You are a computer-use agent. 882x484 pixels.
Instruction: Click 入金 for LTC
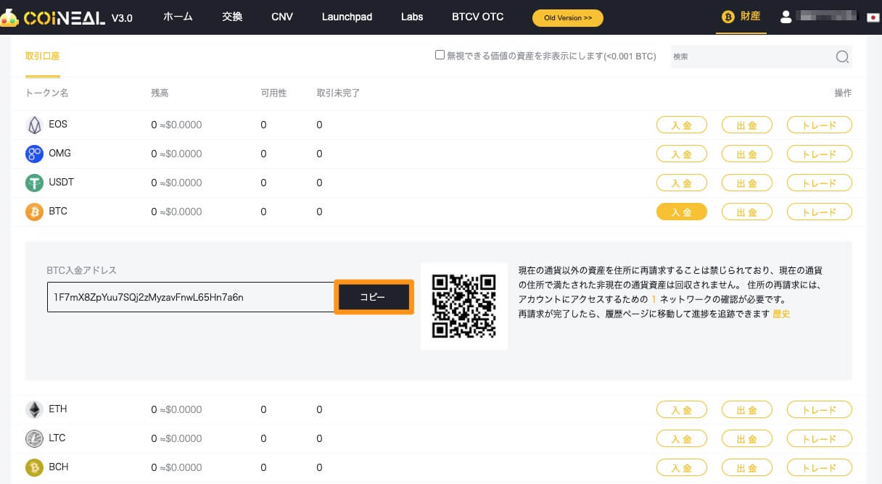coord(681,438)
